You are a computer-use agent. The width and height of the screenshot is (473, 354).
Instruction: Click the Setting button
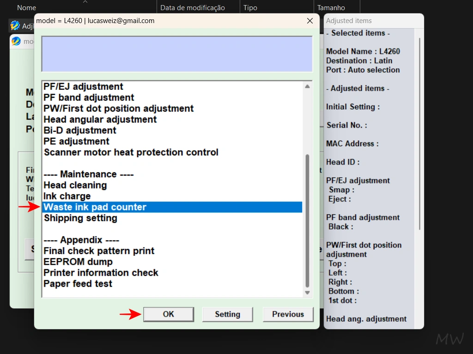point(227,314)
